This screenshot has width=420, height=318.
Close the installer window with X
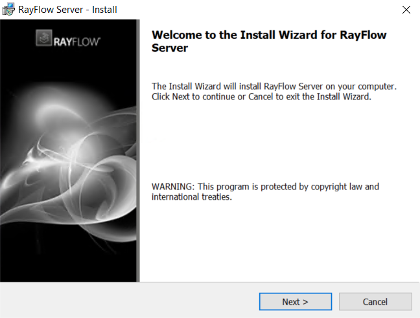click(406, 10)
